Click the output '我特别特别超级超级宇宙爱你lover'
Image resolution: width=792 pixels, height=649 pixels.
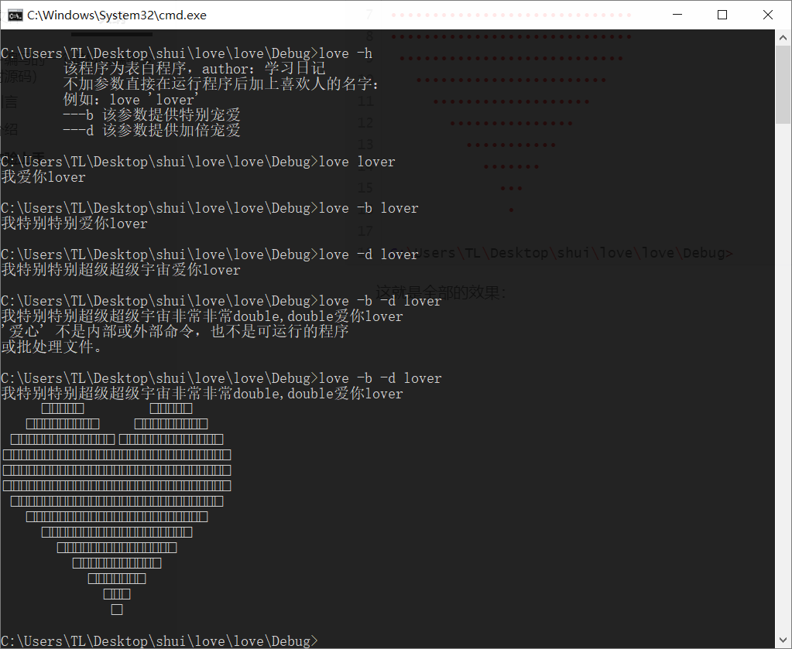pyautogui.click(x=121, y=270)
